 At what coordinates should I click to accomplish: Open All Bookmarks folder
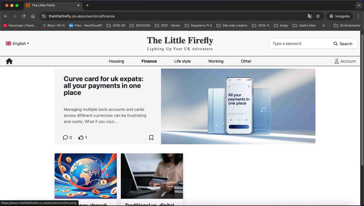pos(347,25)
